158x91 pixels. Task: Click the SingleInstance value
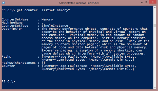[55, 26]
